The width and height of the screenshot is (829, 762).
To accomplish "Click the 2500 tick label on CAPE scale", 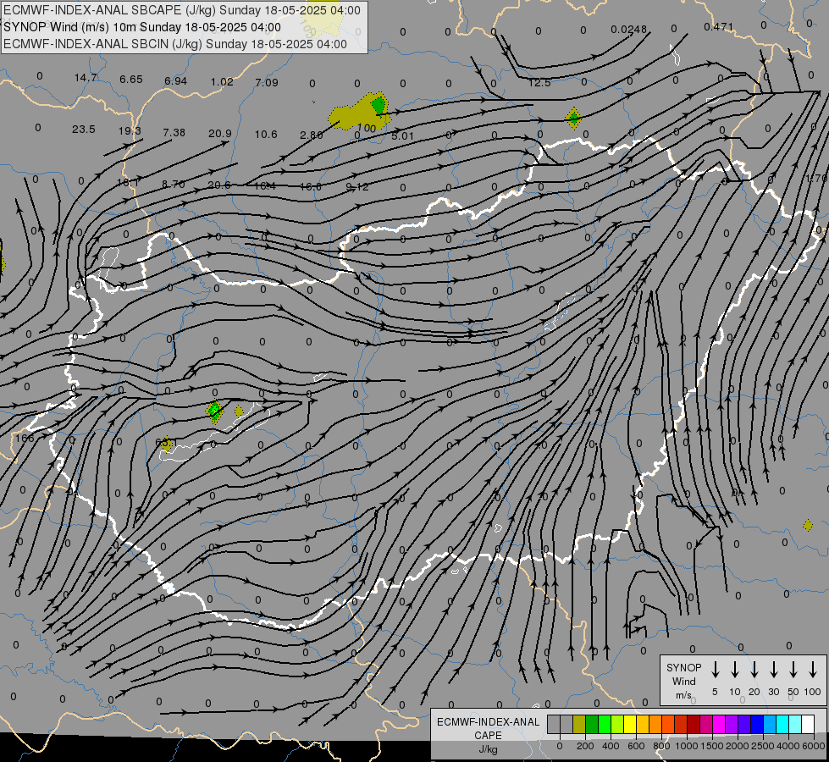I will [763, 746].
